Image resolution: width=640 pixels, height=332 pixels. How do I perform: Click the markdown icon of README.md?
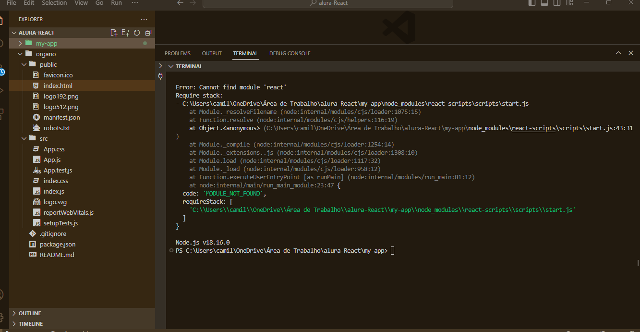32,255
